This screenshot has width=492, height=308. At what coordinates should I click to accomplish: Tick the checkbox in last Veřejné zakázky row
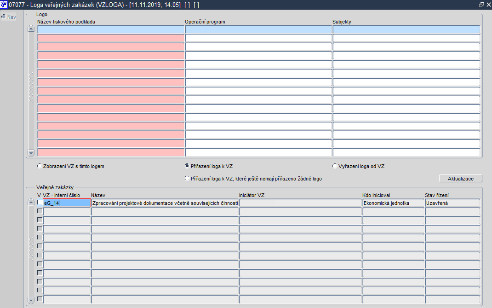point(40,299)
